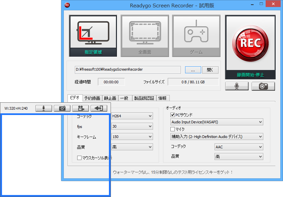This screenshot has width=283, height=197.
Task: Enable the マイク checkbox
Action: tap(172, 129)
